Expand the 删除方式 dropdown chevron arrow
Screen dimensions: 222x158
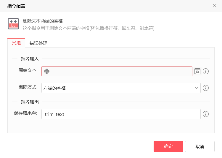click(x=196, y=88)
